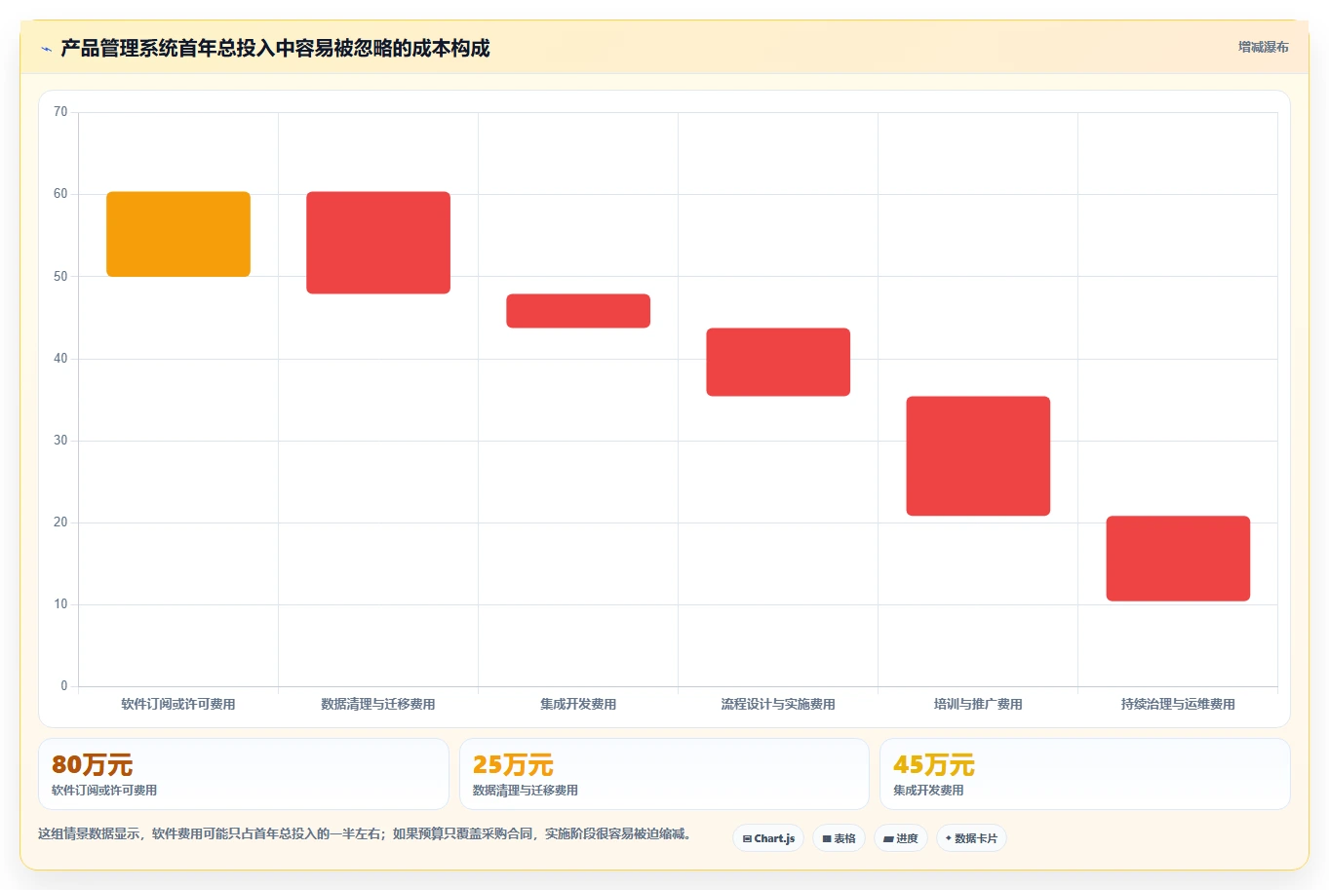Click the lightning icon beside the title
The height and width of the screenshot is (890, 1329).
click(x=46, y=49)
